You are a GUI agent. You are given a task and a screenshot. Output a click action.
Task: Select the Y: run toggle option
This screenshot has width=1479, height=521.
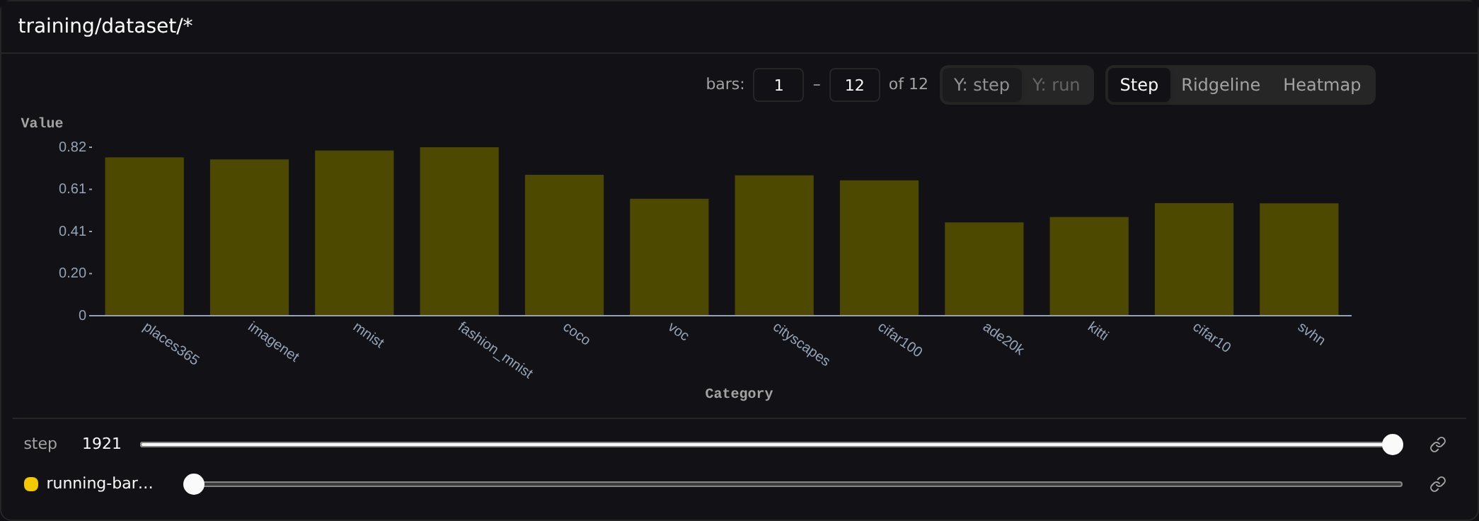(1056, 85)
